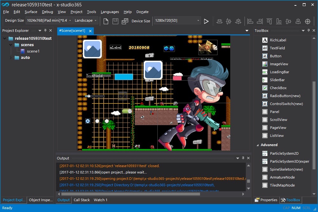
Task: Click the New file icon in toolbar
Action: [106, 21]
